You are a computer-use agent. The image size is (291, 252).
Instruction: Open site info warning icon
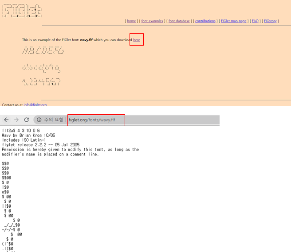point(39,120)
